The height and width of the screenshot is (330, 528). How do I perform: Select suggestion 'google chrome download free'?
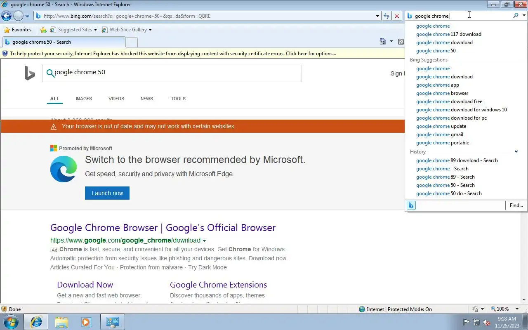449,101
